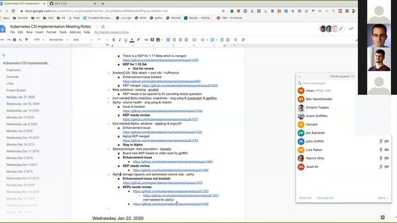The image size is (397, 223).
Task: Open enhancements issues 1472 link
Action: click(x=163, y=183)
